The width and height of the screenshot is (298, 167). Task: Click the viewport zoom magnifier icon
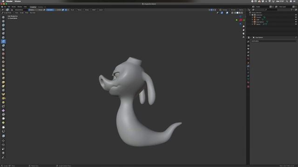pos(244,26)
